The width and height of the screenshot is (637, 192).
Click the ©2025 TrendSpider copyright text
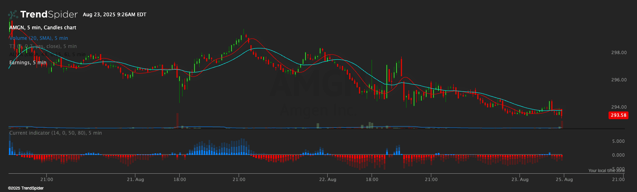click(x=26, y=188)
